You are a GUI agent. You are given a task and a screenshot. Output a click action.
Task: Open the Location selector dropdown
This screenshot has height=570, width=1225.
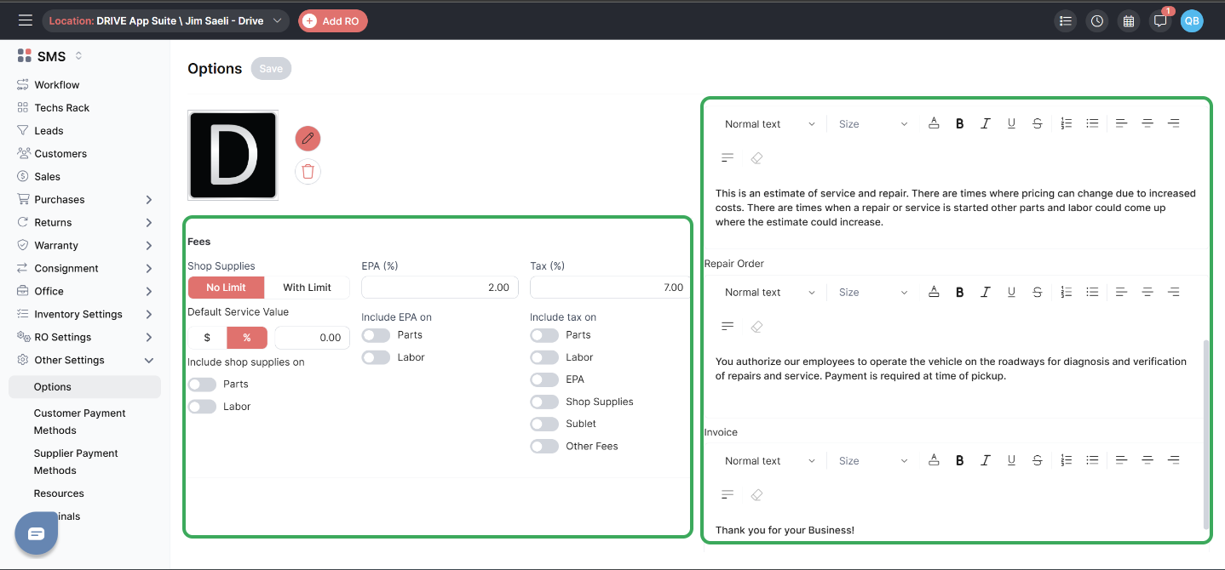[x=165, y=21]
